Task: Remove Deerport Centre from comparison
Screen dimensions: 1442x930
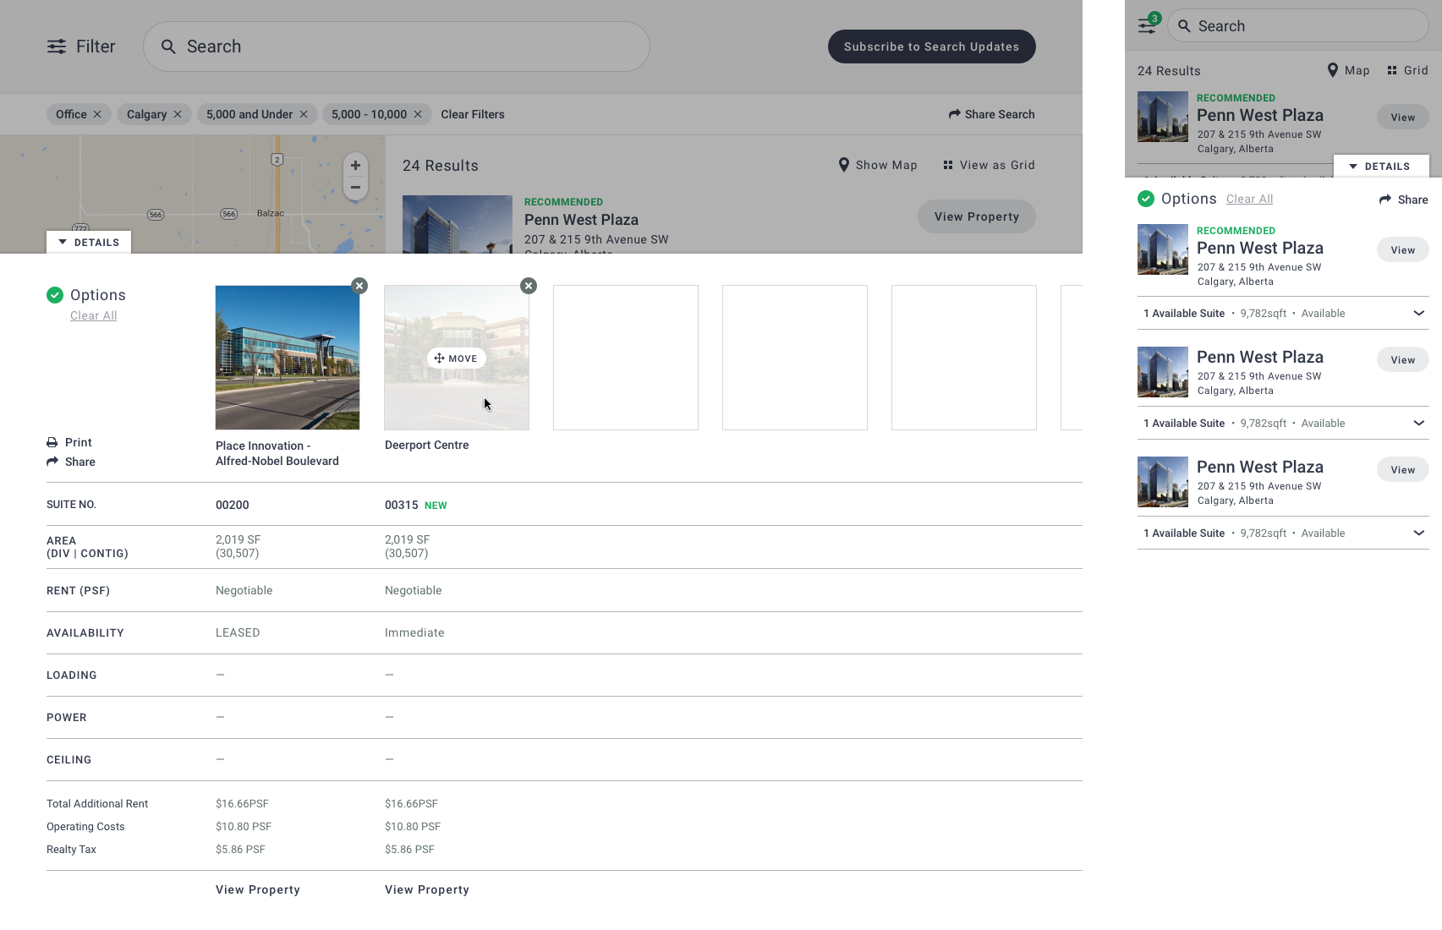Action: (x=529, y=286)
